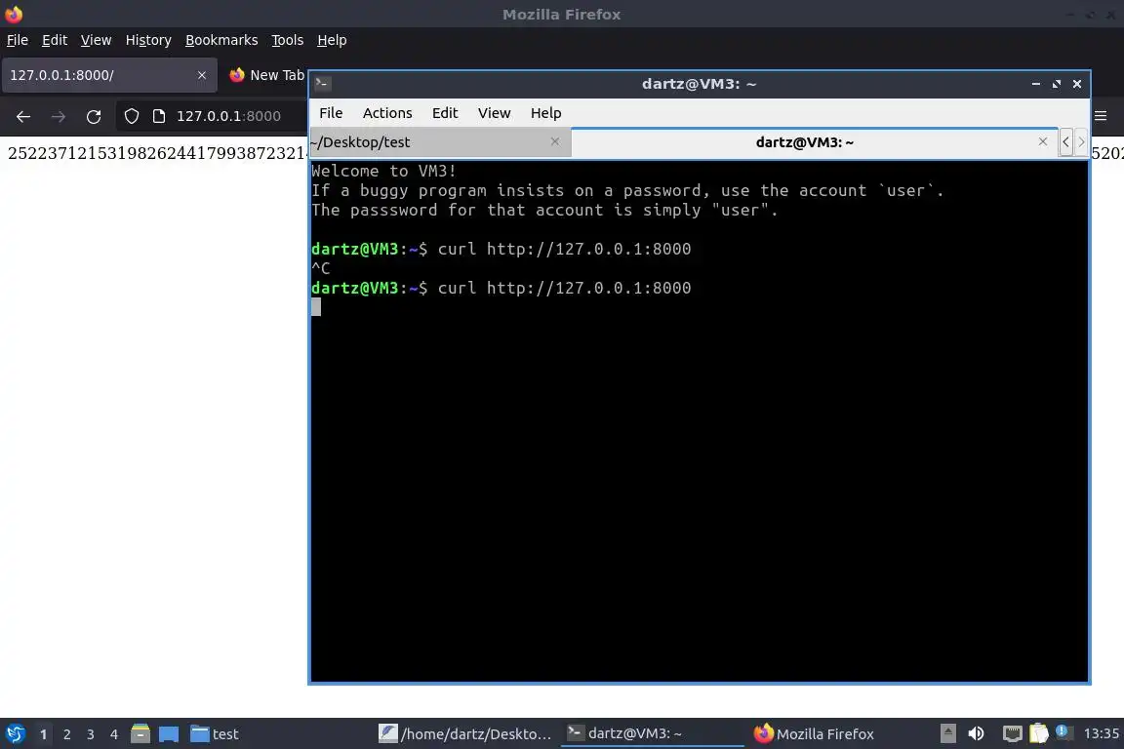Switch to workspace 2
Viewport: 1124px width, 749px height.
[66, 734]
